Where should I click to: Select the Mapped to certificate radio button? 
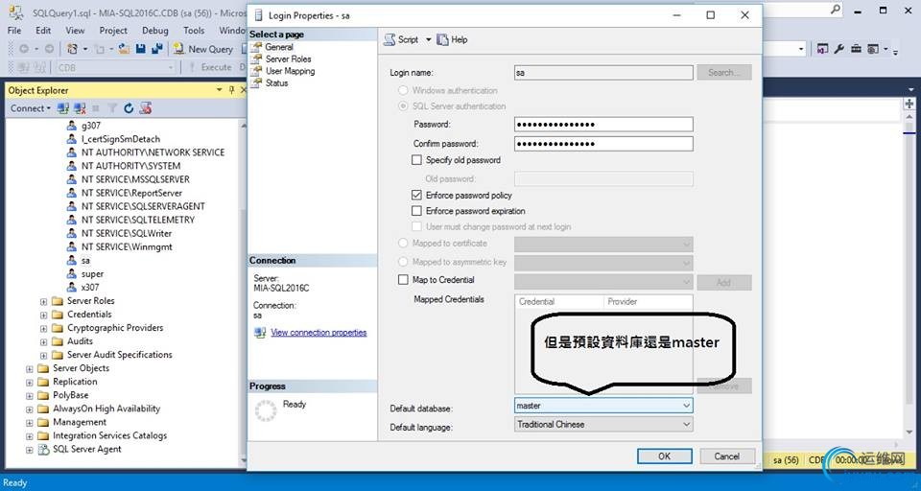(x=403, y=244)
